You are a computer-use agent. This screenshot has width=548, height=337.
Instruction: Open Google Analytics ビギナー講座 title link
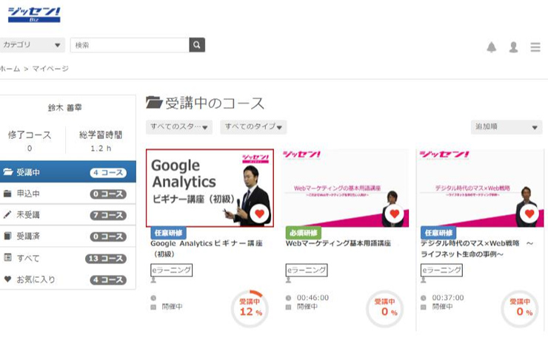point(207,248)
